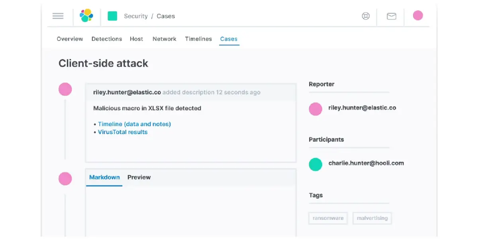This screenshot has height=239, width=478.
Task: Click the malvertising tag
Action: pos(372,218)
